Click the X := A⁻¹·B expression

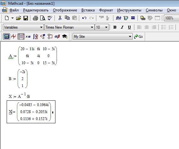point(19,96)
